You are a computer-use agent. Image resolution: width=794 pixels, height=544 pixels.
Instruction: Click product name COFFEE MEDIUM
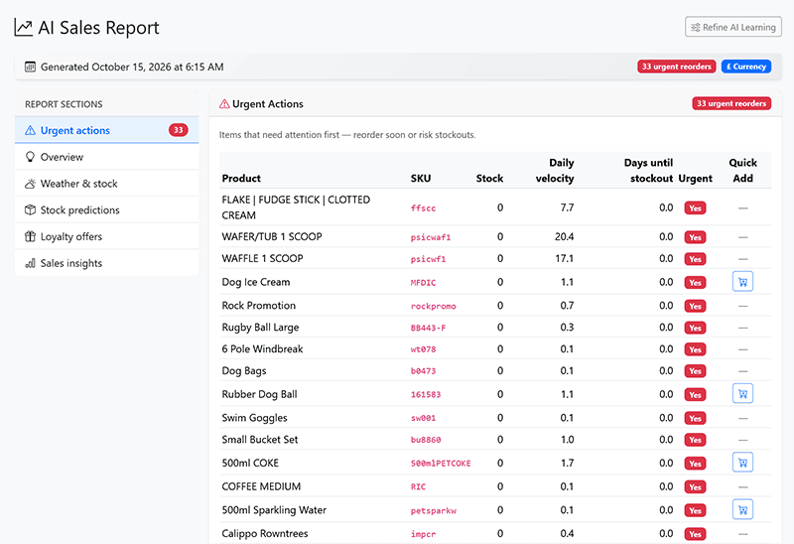click(261, 486)
